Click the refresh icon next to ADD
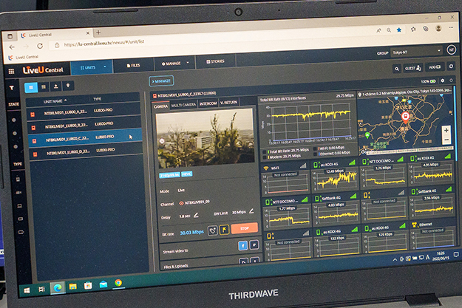The width and height of the screenshot is (462, 308). (452, 67)
